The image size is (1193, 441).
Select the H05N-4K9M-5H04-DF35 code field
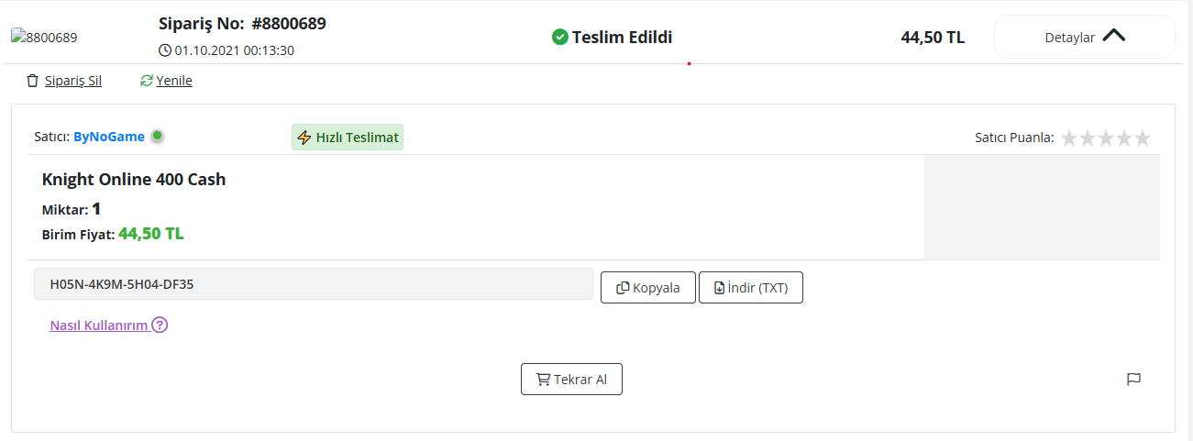pyautogui.click(x=314, y=284)
